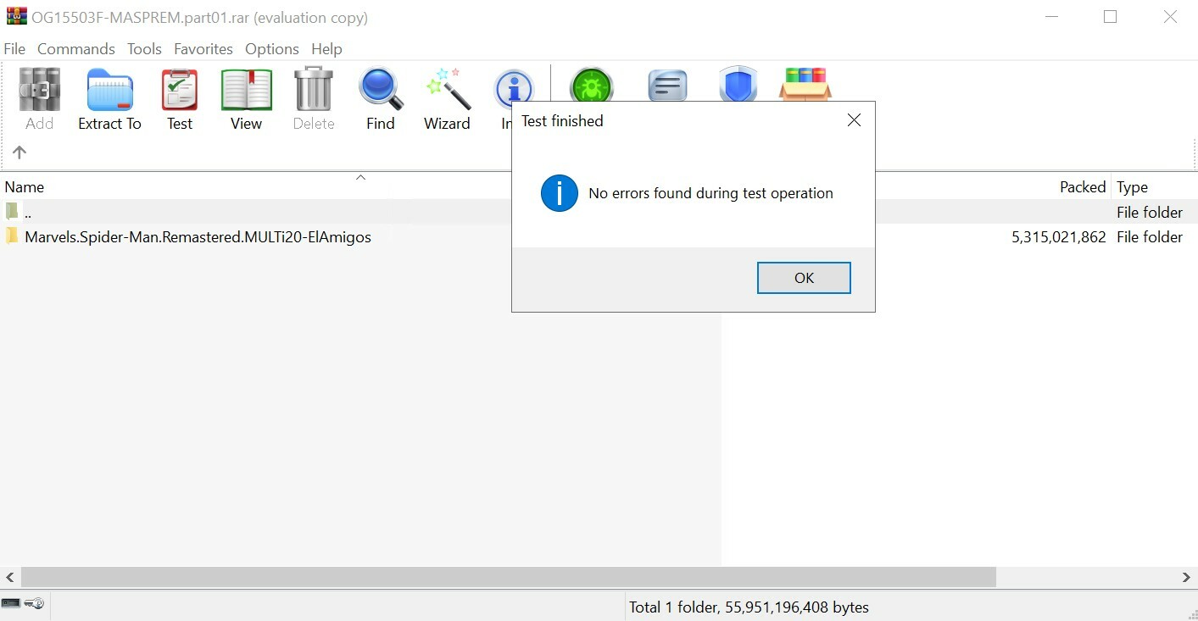Click the Comment speech bubble icon
Viewport: 1198px width, 621px height.
(667, 85)
